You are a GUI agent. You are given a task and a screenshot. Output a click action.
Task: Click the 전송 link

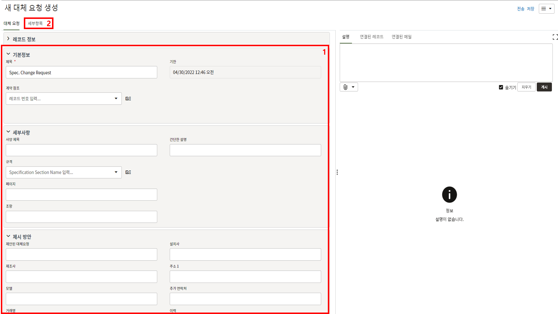(521, 9)
